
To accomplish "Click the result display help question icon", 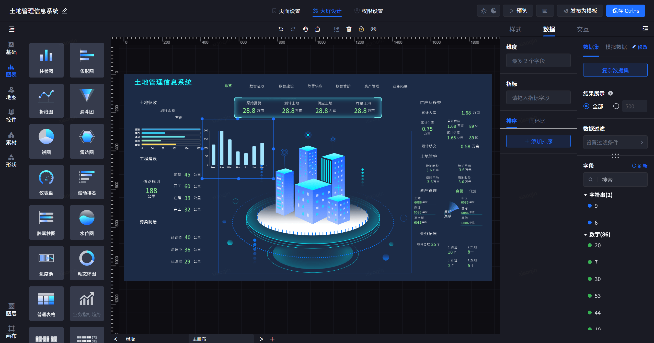I will [611, 93].
